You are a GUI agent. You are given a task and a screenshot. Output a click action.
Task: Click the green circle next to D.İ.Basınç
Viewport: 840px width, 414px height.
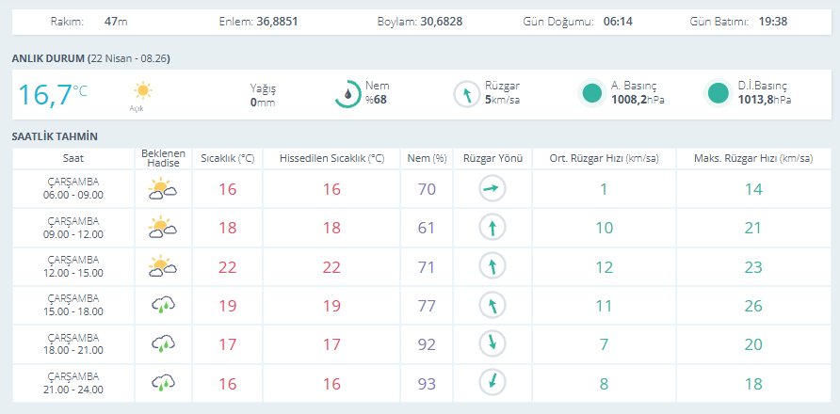[x=718, y=93]
